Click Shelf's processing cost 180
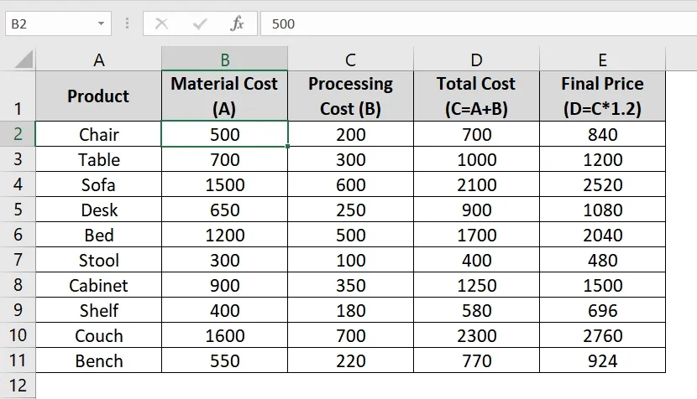The width and height of the screenshot is (697, 399). point(350,310)
